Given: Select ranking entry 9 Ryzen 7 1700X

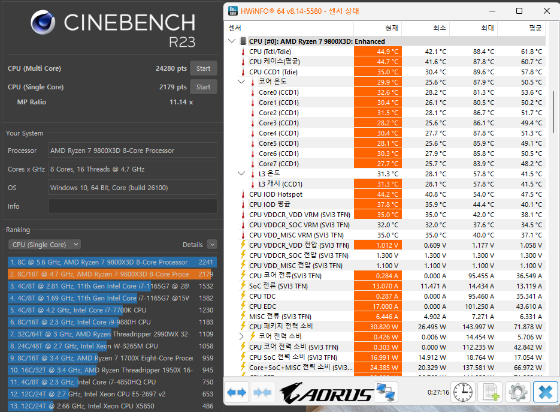Looking at the screenshot, I should (112, 358).
